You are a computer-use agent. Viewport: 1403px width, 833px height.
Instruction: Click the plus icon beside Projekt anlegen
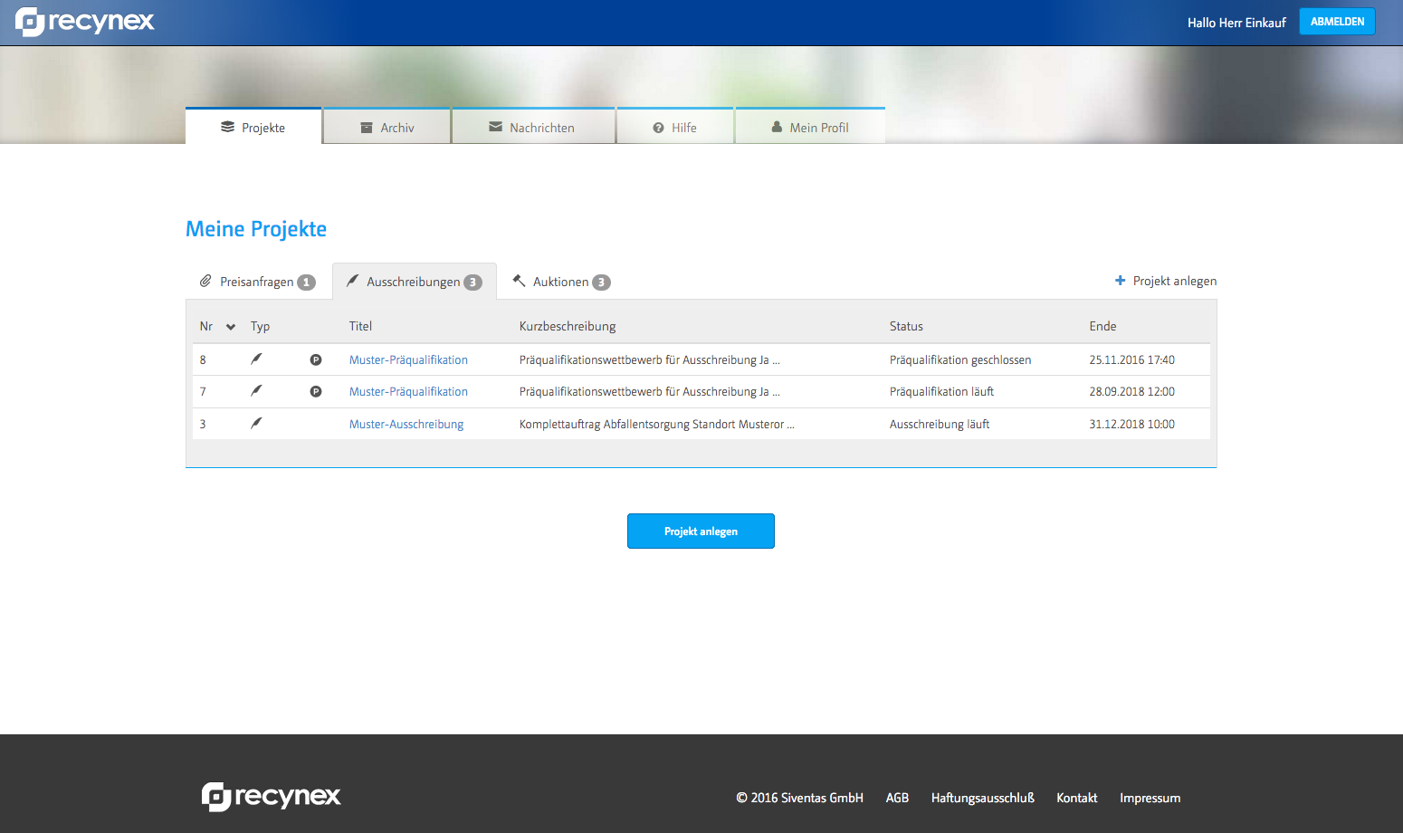pos(1120,281)
